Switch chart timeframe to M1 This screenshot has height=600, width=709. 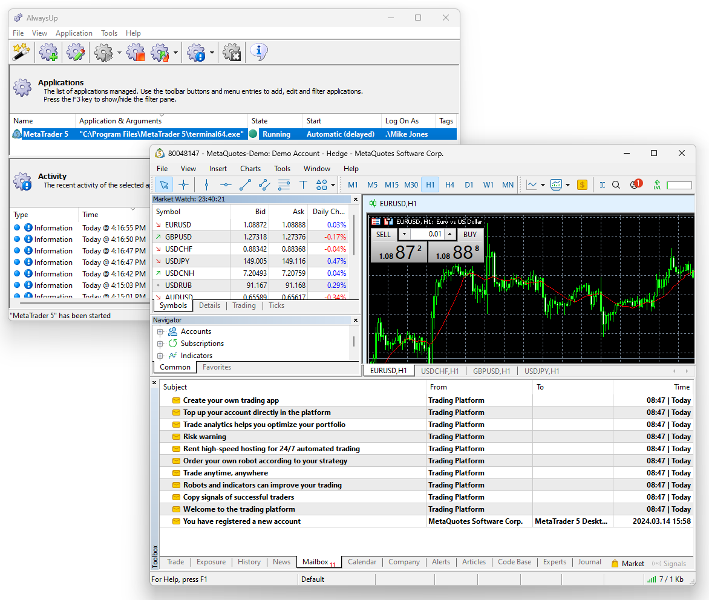point(353,184)
